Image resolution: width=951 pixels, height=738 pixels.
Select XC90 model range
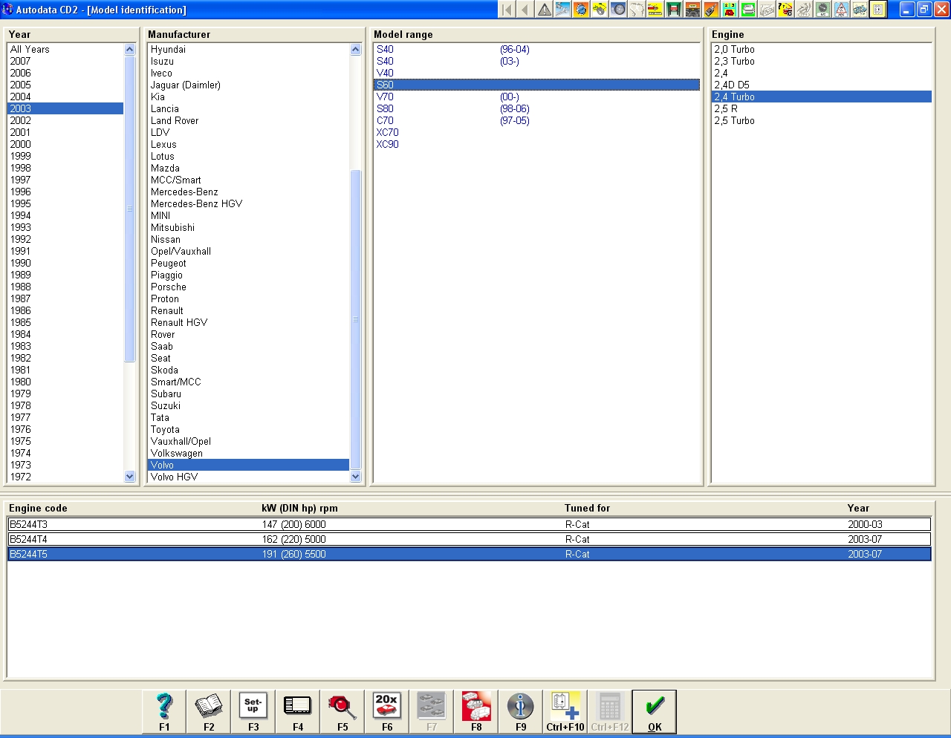(536, 144)
